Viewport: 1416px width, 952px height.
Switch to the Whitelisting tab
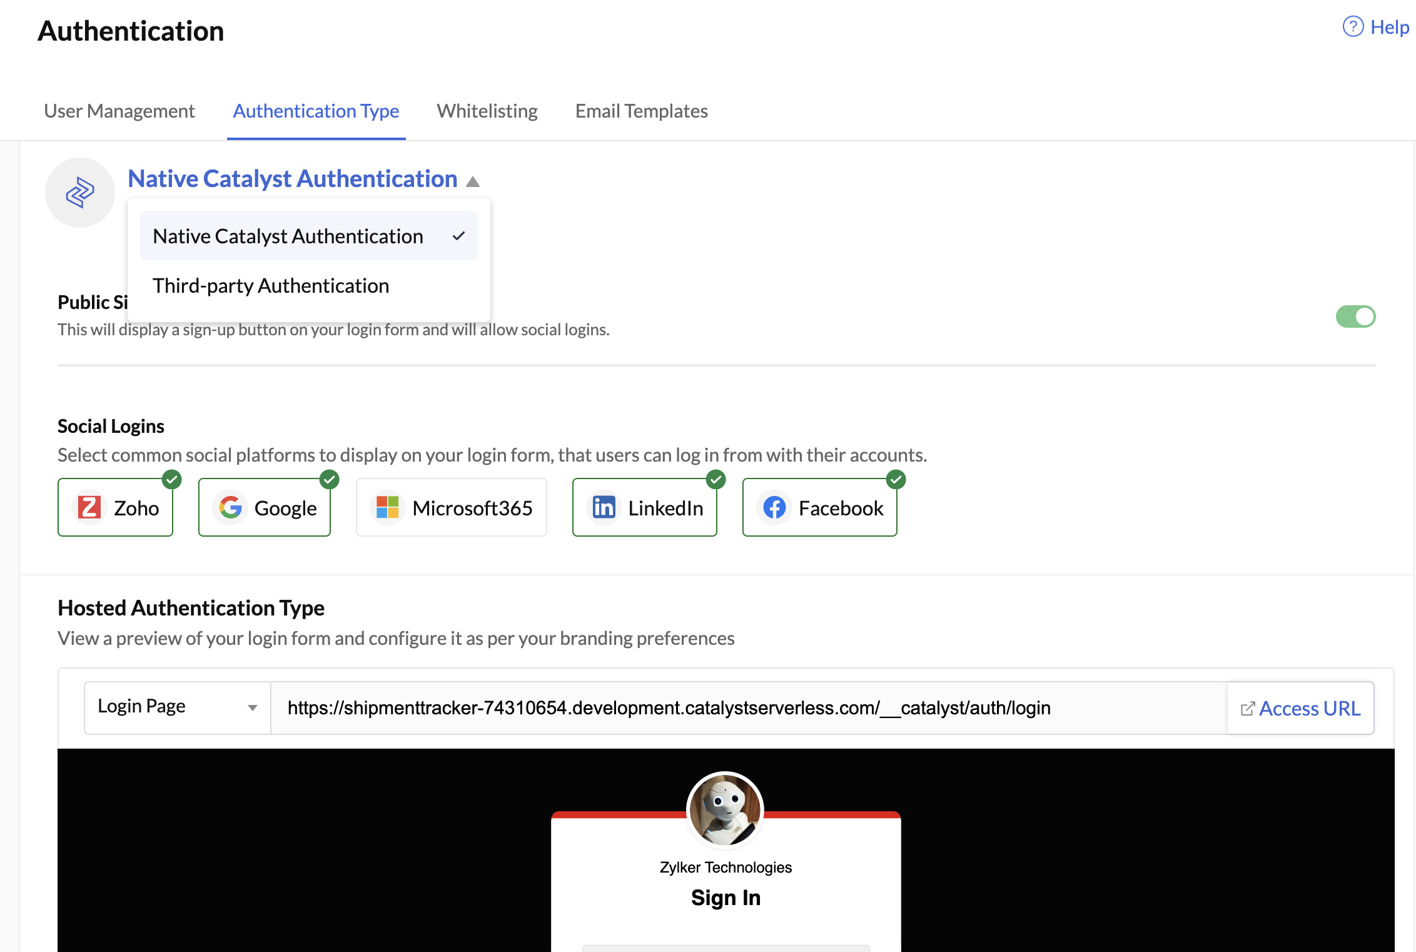pos(487,111)
